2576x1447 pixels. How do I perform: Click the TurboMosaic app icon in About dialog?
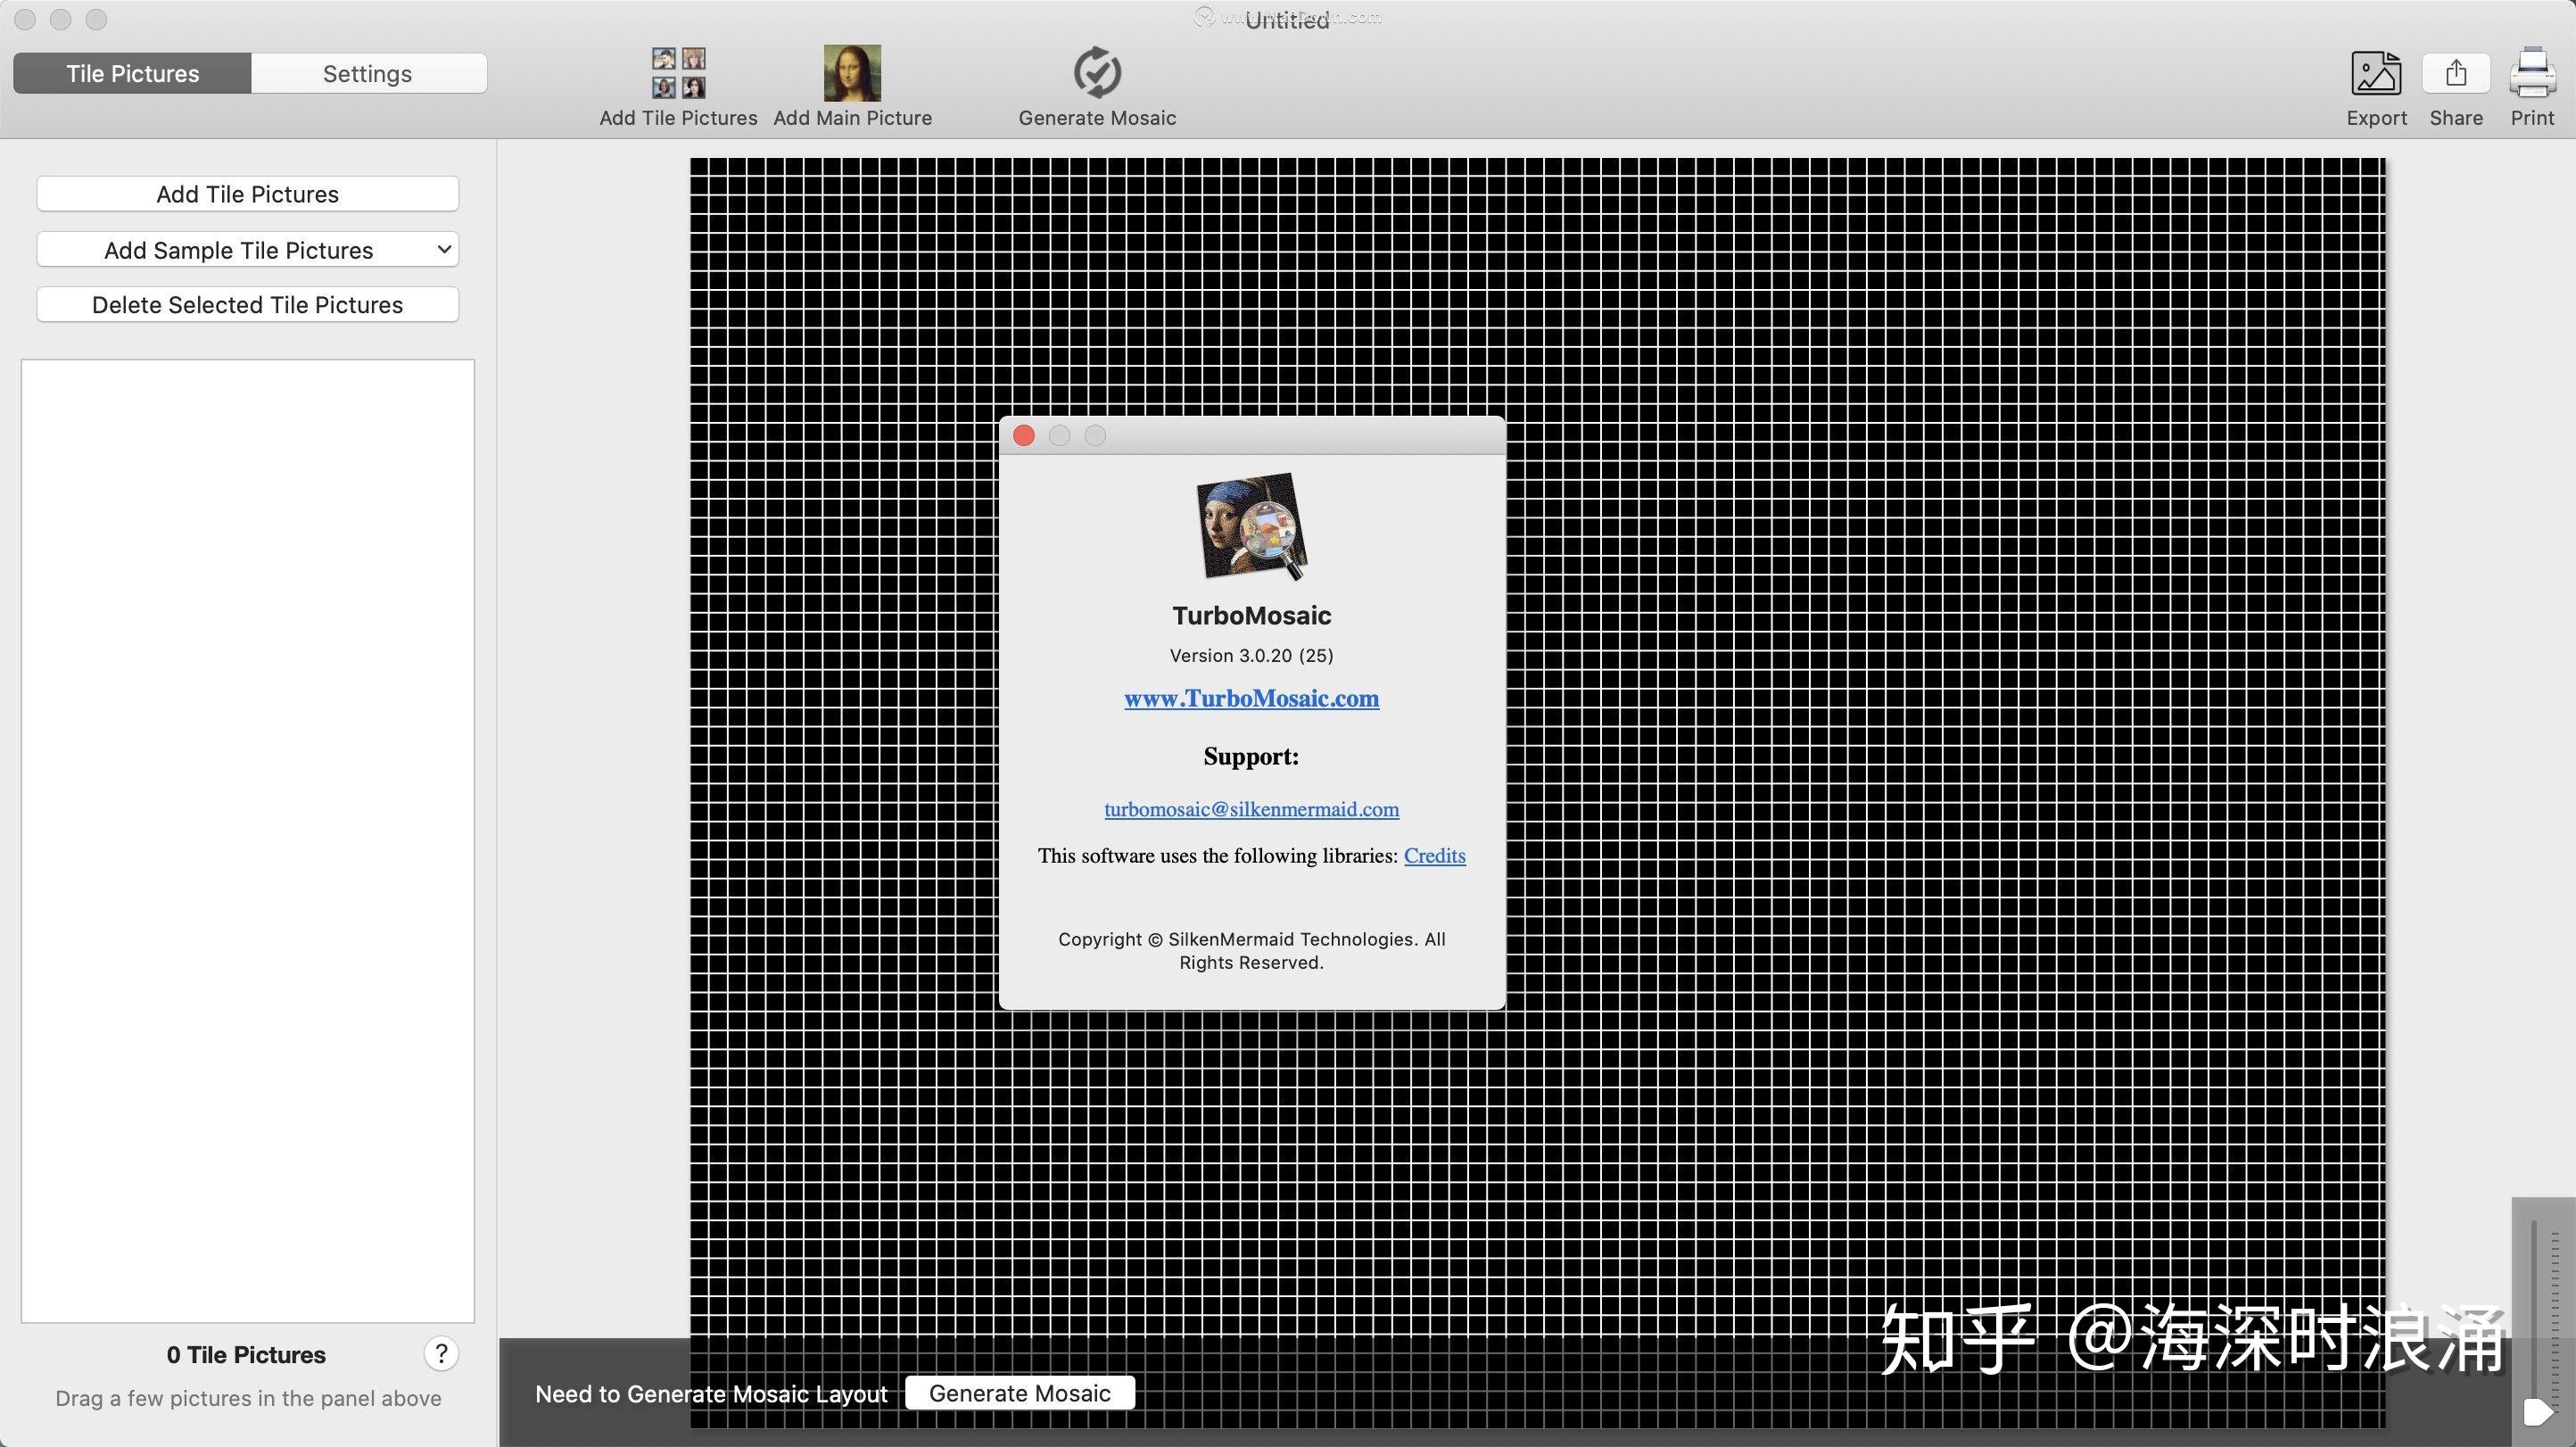pyautogui.click(x=1252, y=527)
